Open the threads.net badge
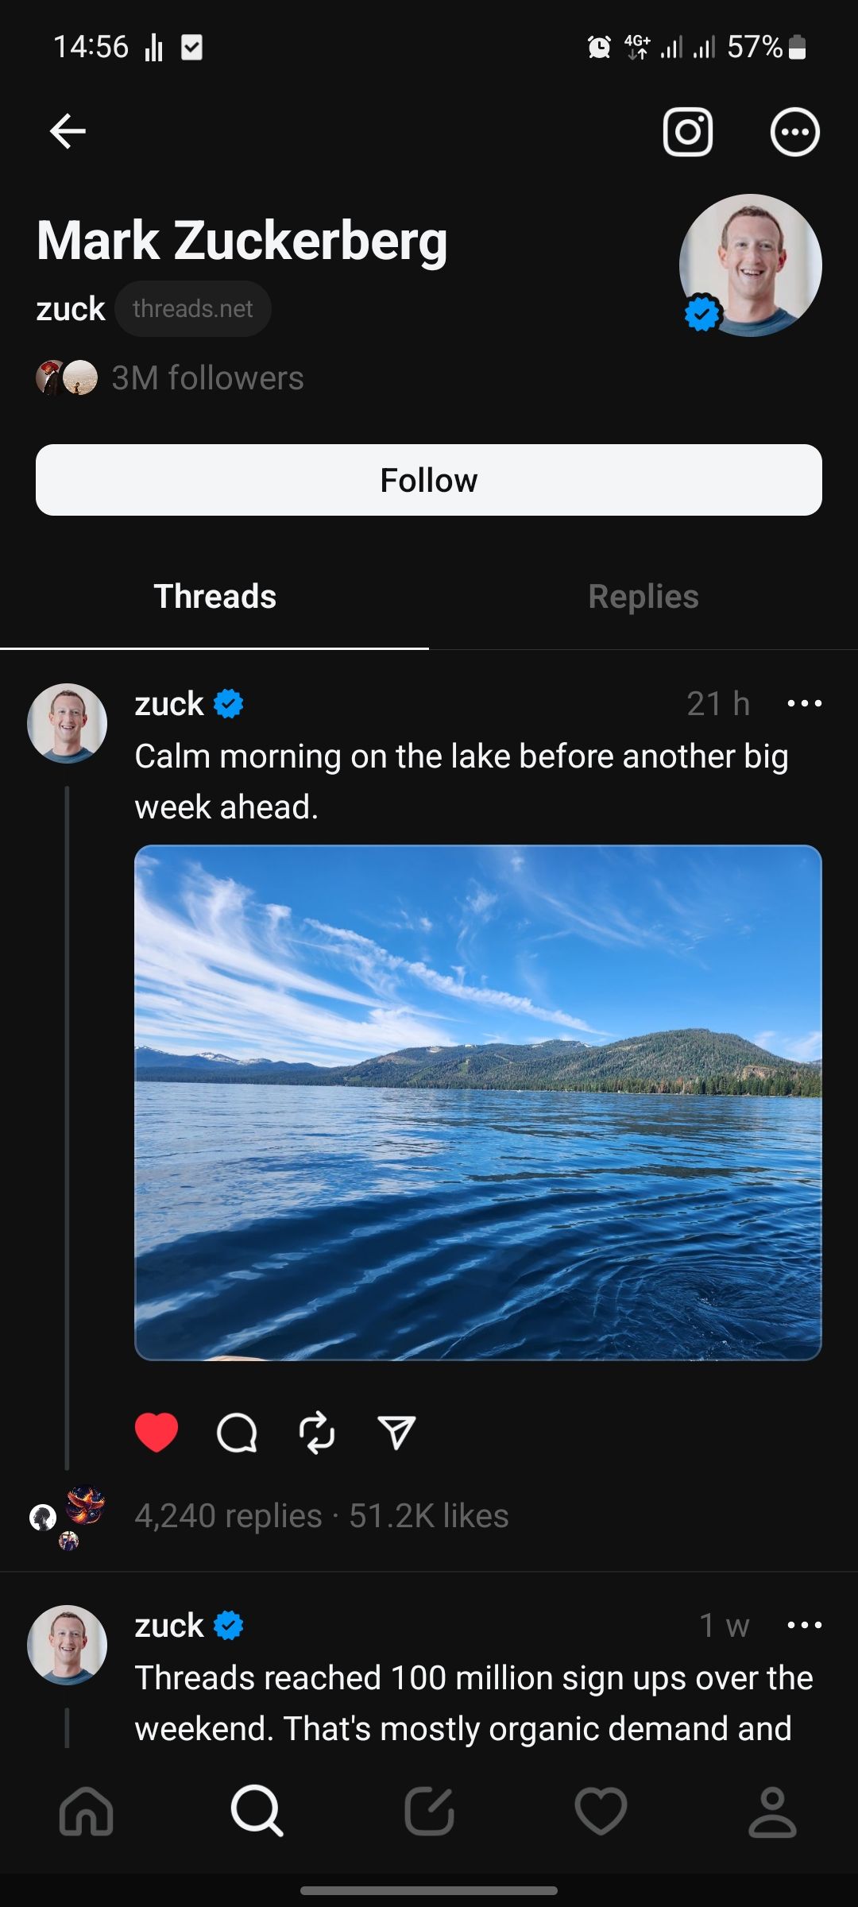This screenshot has height=1907, width=858. point(192,308)
